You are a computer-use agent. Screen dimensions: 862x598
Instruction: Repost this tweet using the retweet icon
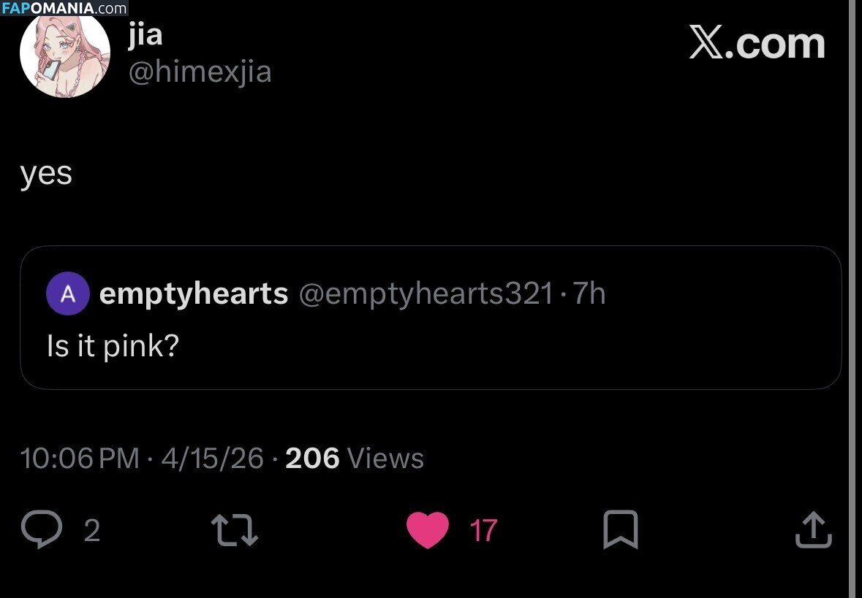coord(234,530)
